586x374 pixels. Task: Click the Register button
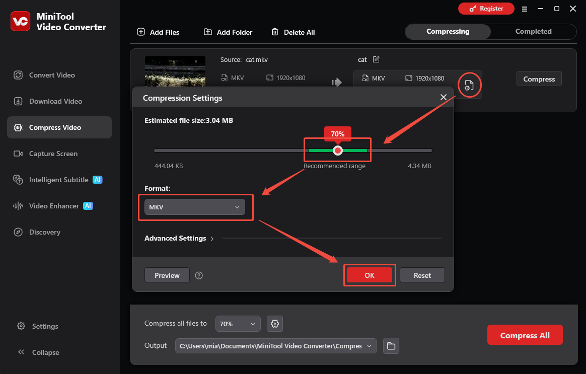click(x=486, y=9)
